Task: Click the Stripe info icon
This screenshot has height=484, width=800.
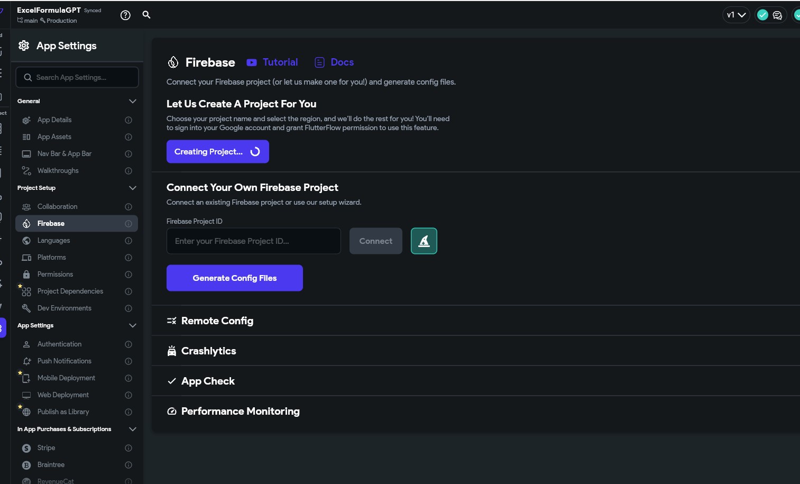Action: click(x=128, y=448)
